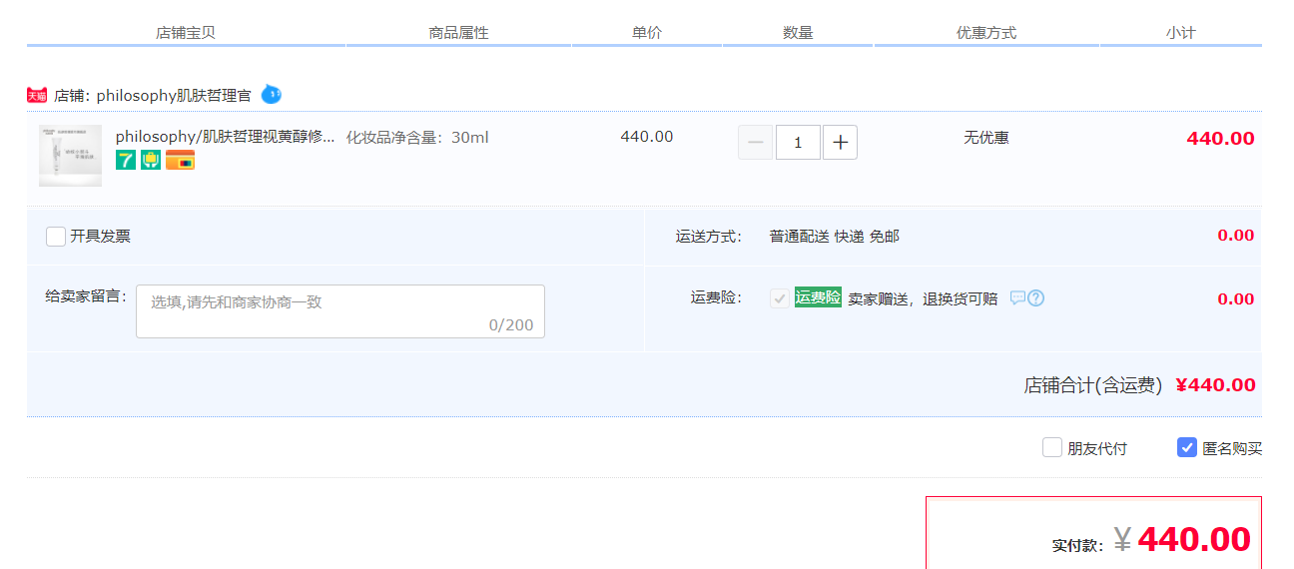Click the 小计 column header
Image resolution: width=1294 pixels, height=569 pixels.
coord(1180,32)
